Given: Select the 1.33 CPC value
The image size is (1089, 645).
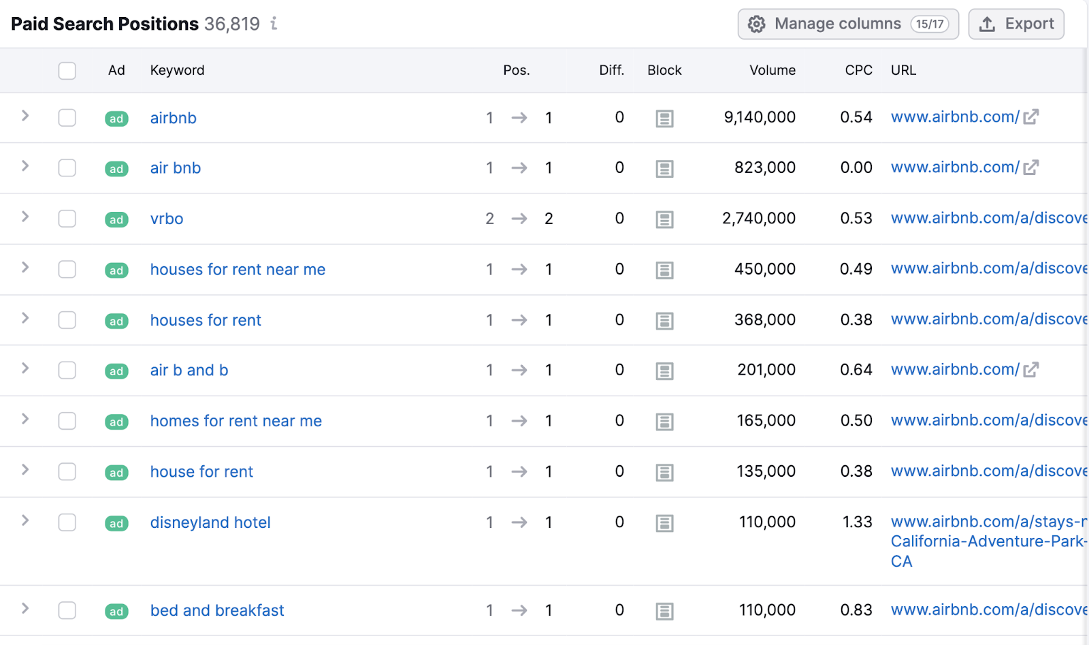Looking at the screenshot, I should click(x=857, y=522).
